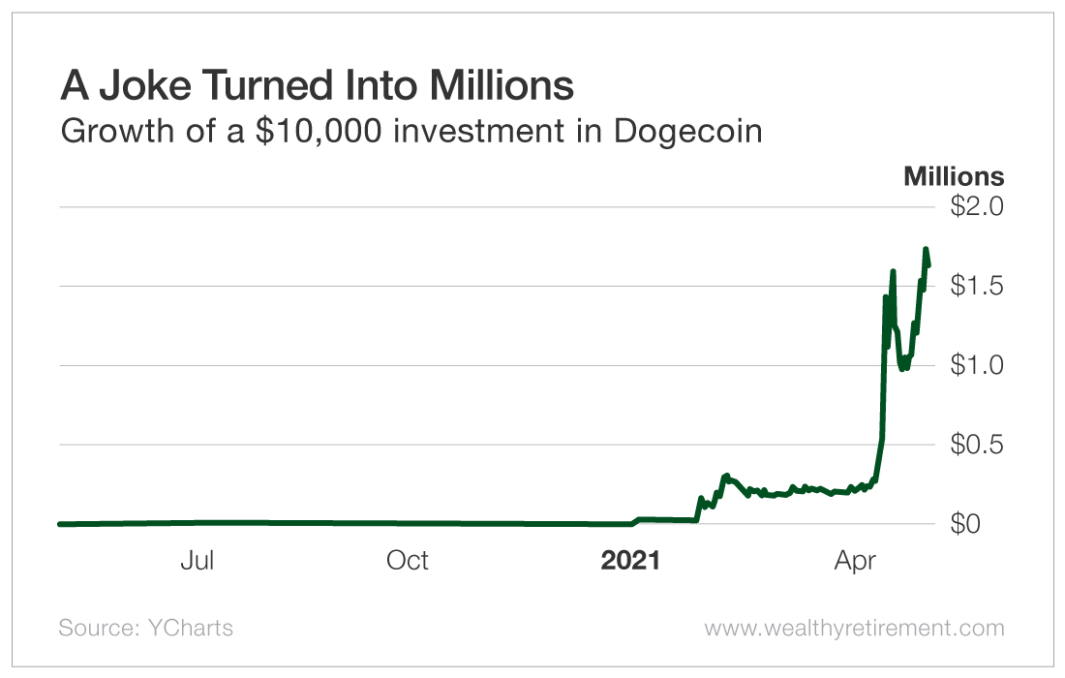
Task: Click the line's dip near $1.0 after April
Action: 903,368
